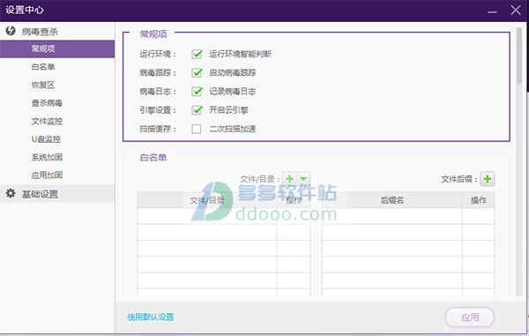Open the 恢复区 sidebar item
The height and width of the screenshot is (336, 529).
click(x=43, y=85)
